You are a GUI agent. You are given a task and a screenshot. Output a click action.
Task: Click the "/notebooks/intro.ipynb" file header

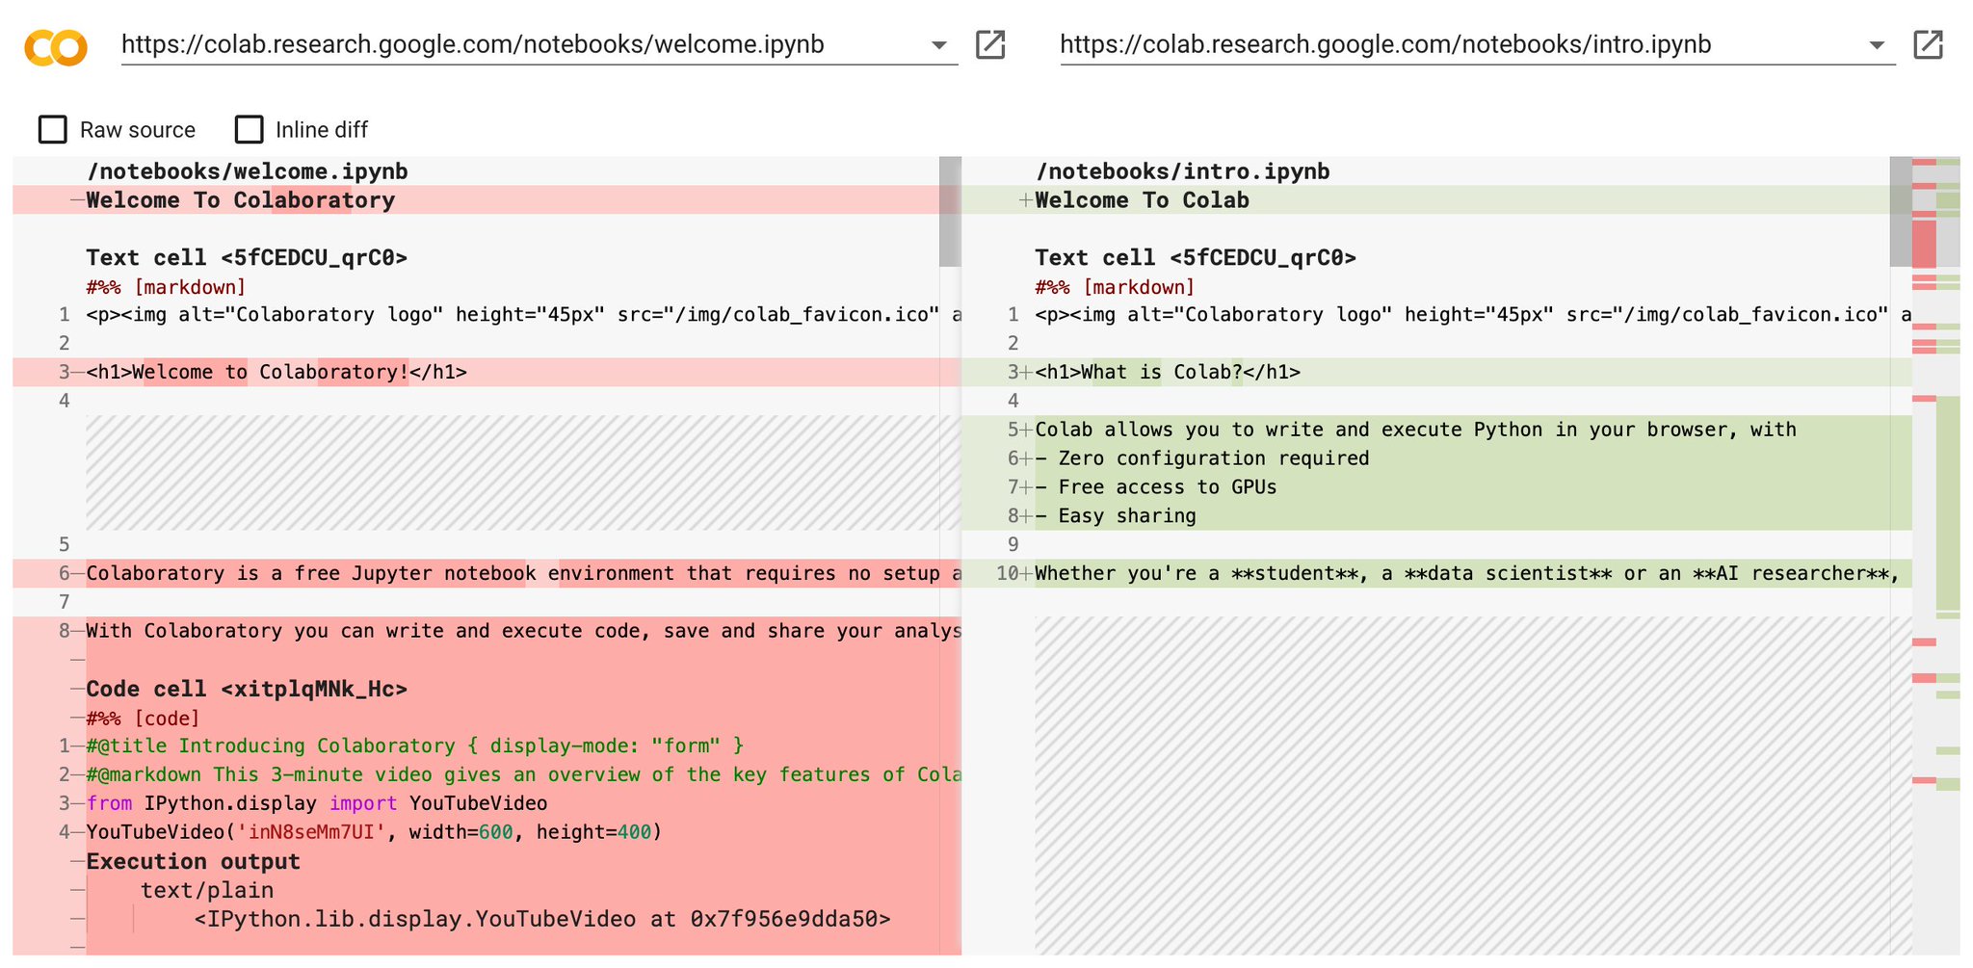tap(1182, 171)
